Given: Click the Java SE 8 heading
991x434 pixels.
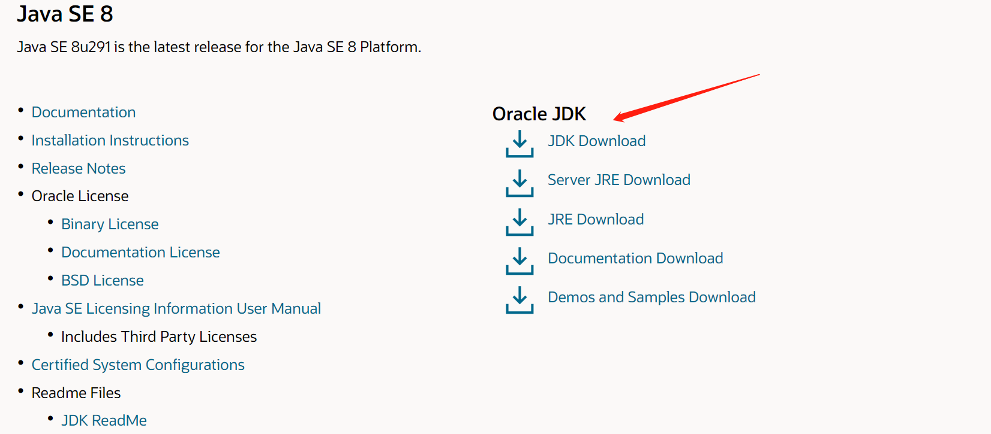Looking at the screenshot, I should point(65,14).
